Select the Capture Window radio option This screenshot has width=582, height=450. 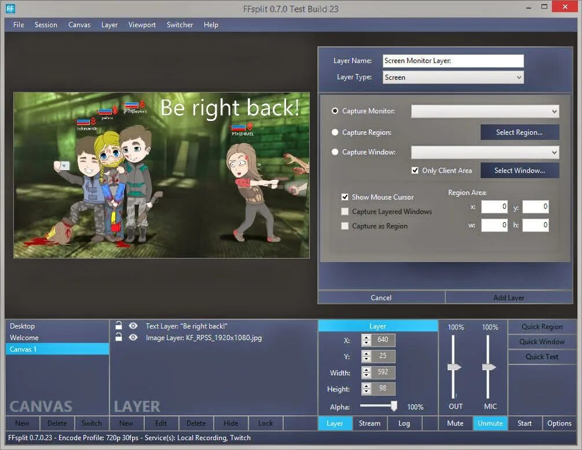(x=335, y=152)
